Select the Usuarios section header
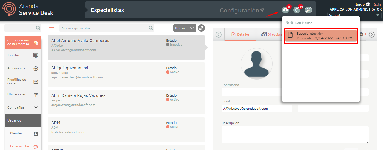 pyautogui.click(x=23, y=120)
